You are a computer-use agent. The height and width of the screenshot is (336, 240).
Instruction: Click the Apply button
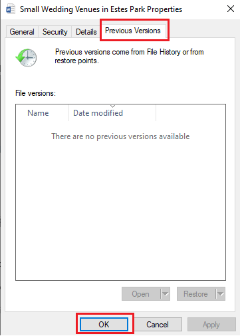pos(211,325)
